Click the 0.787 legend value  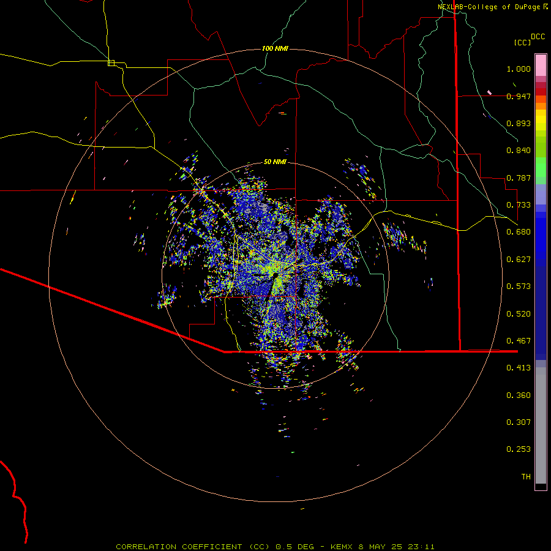tap(519, 178)
